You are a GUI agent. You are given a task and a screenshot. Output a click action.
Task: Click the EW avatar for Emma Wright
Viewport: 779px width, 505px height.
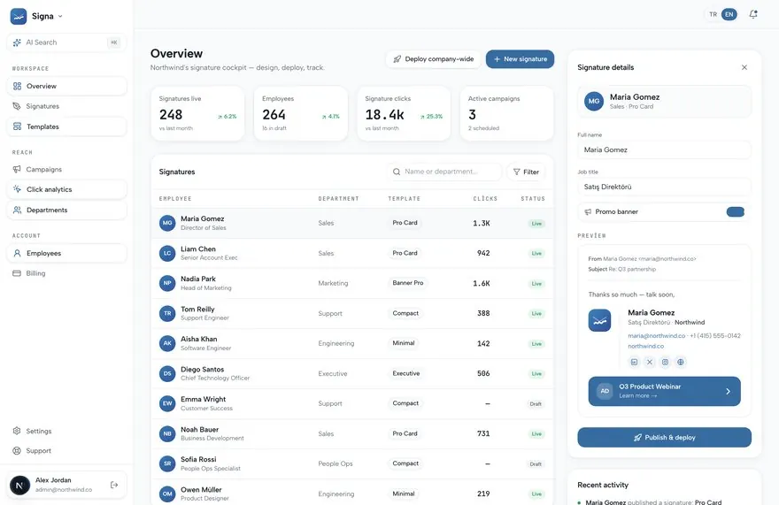coord(167,403)
